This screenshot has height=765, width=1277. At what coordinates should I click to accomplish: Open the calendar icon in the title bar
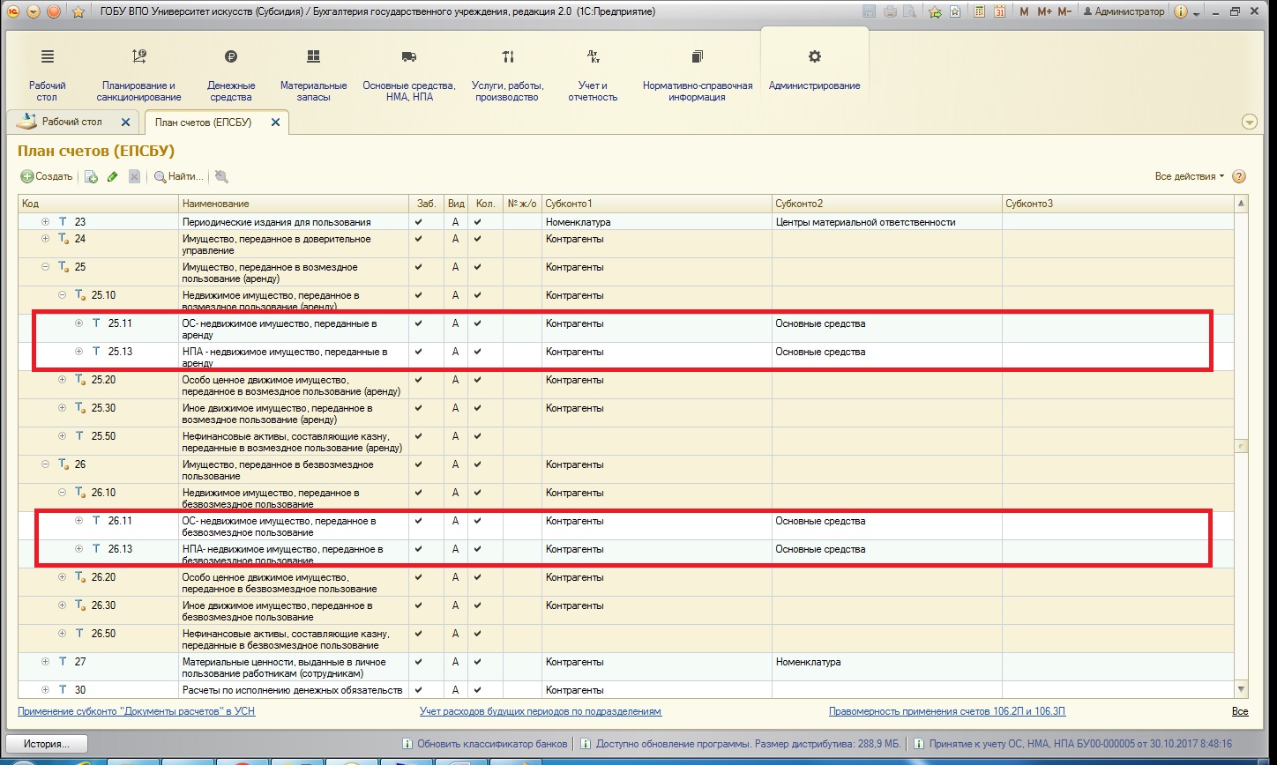pyautogui.click(x=999, y=11)
